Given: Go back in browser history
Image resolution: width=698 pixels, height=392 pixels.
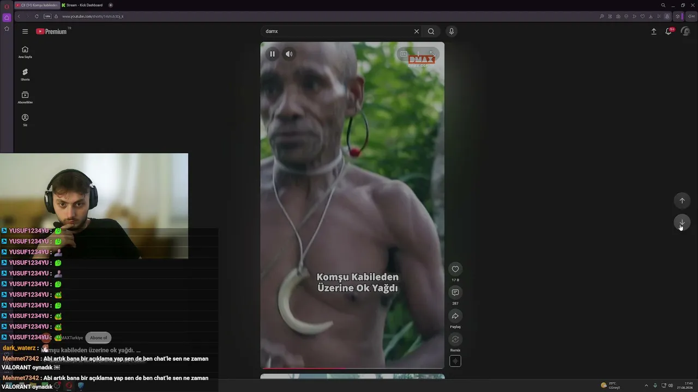Looking at the screenshot, I should [x=19, y=16].
